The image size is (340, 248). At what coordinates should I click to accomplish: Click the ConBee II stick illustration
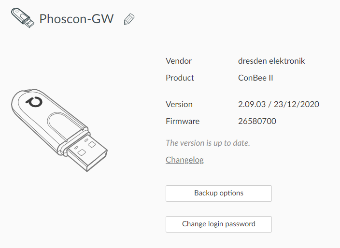coord(58,125)
